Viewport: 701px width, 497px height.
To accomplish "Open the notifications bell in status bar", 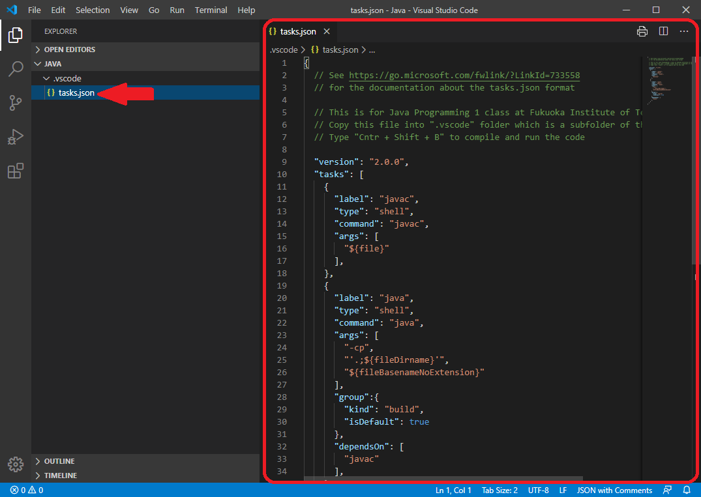I will point(687,490).
